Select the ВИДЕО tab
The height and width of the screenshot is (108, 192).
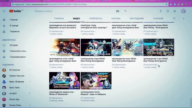tap(76, 19)
